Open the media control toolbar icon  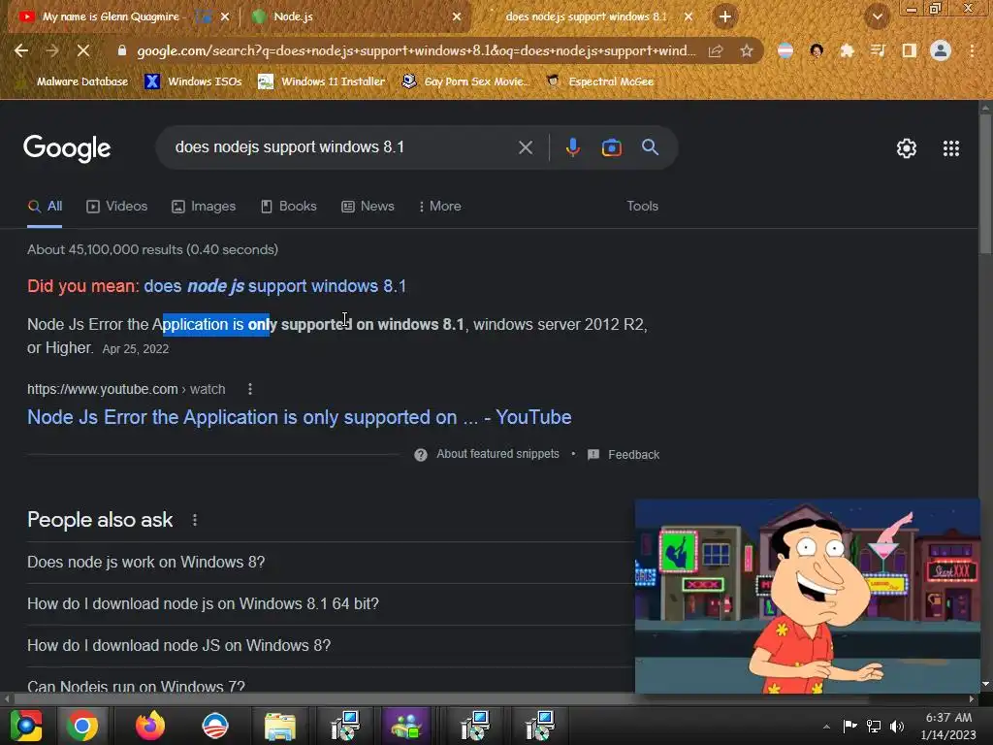tap(878, 50)
